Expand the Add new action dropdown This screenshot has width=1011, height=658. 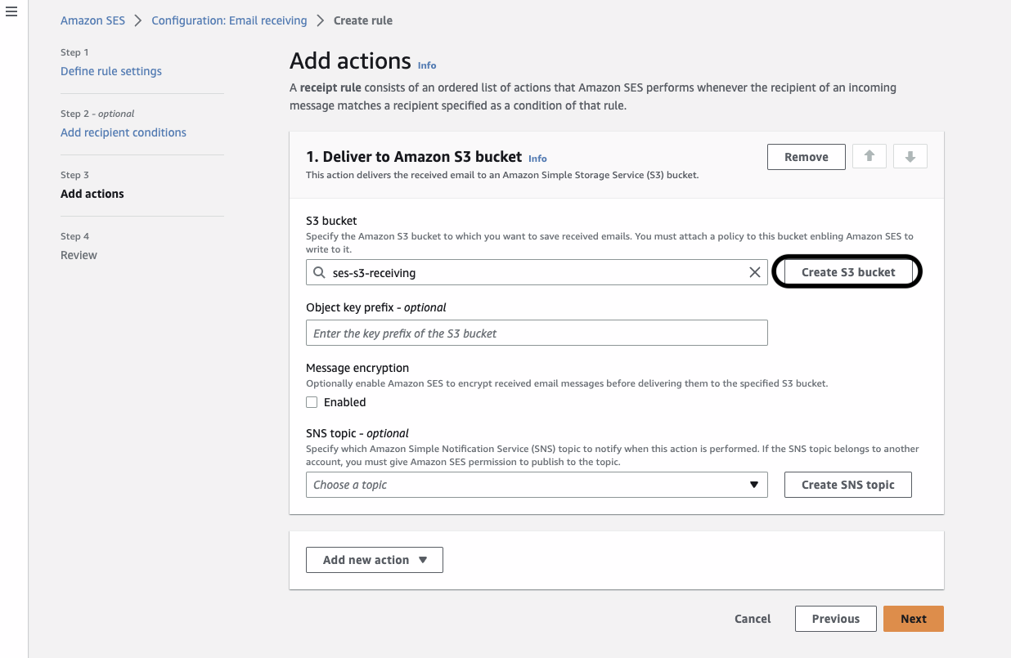point(374,559)
